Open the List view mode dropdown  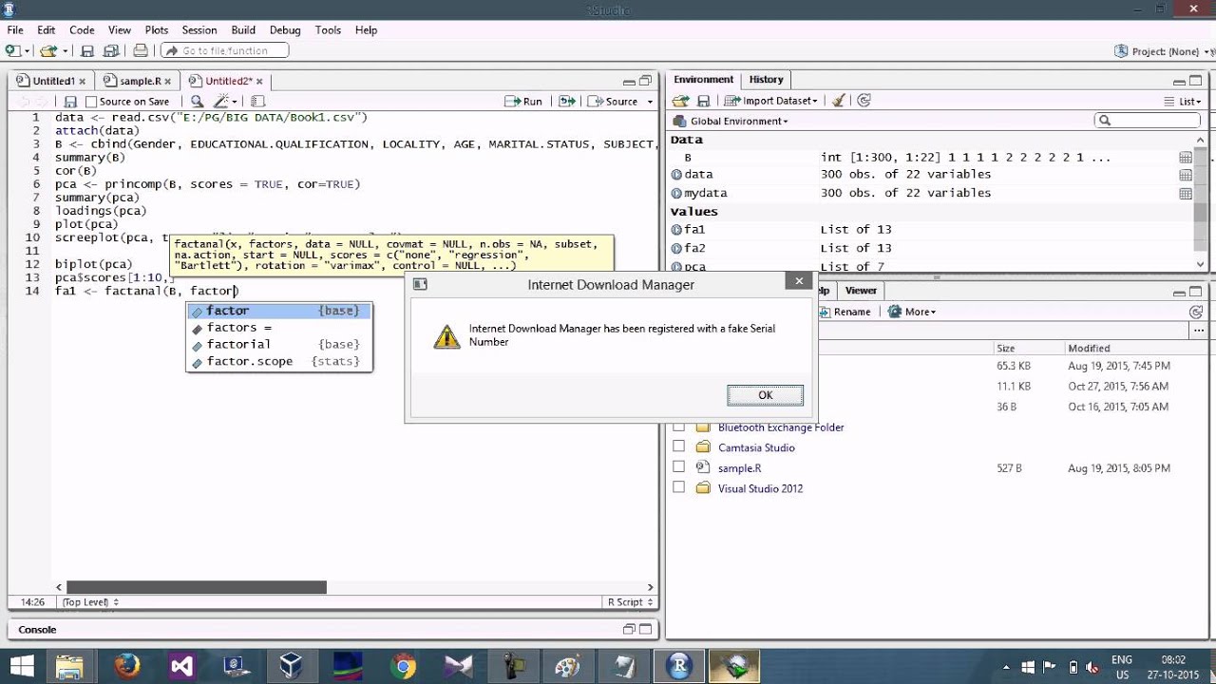[x=1184, y=101]
